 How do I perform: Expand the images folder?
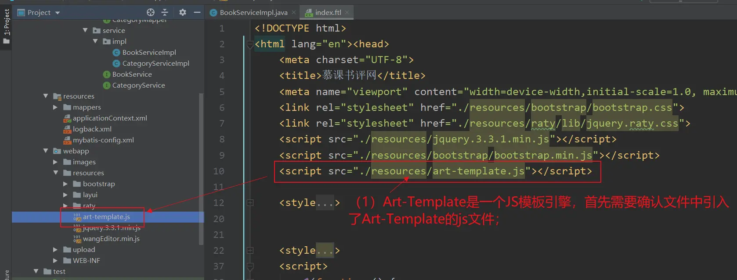coord(55,162)
